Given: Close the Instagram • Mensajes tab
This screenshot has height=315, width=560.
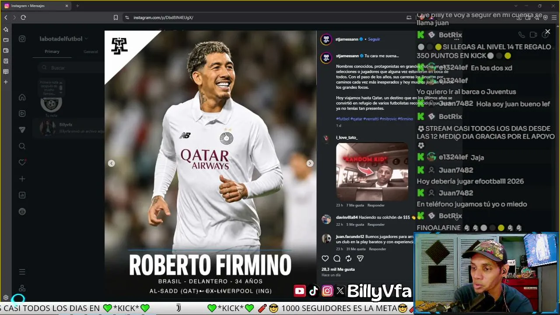Looking at the screenshot, I should point(67,6).
